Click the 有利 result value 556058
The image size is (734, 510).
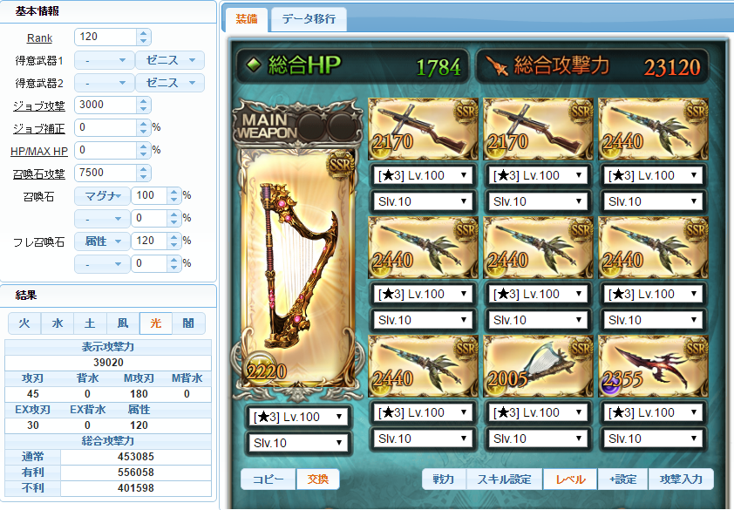click(136, 472)
